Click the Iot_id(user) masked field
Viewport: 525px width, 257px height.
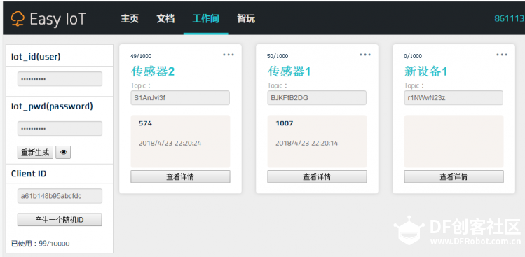tap(60, 79)
